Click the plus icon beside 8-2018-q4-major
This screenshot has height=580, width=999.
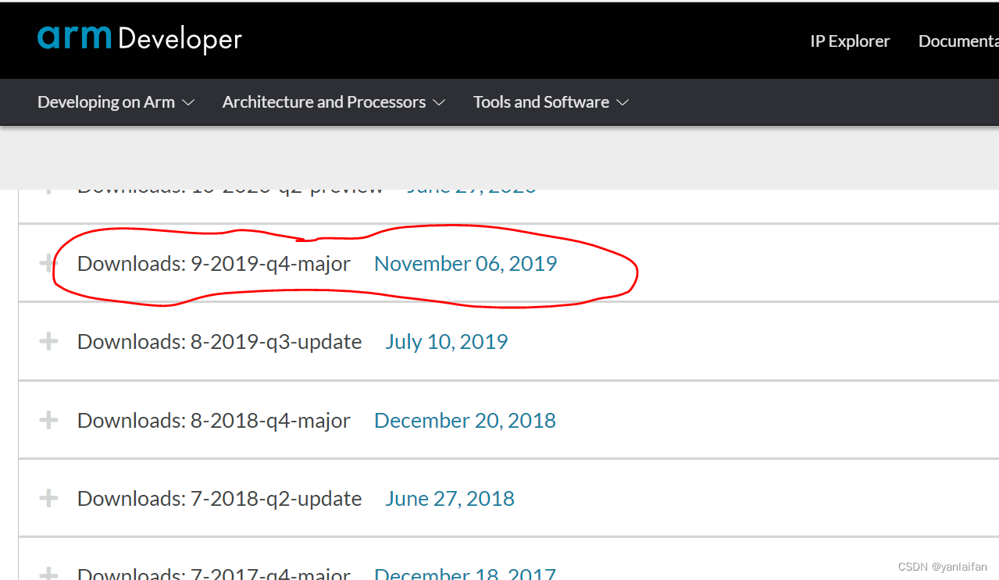tap(48, 419)
